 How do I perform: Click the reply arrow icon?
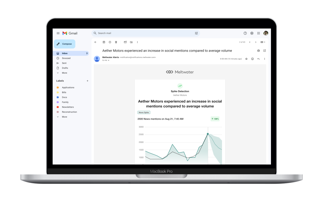(x=258, y=59)
